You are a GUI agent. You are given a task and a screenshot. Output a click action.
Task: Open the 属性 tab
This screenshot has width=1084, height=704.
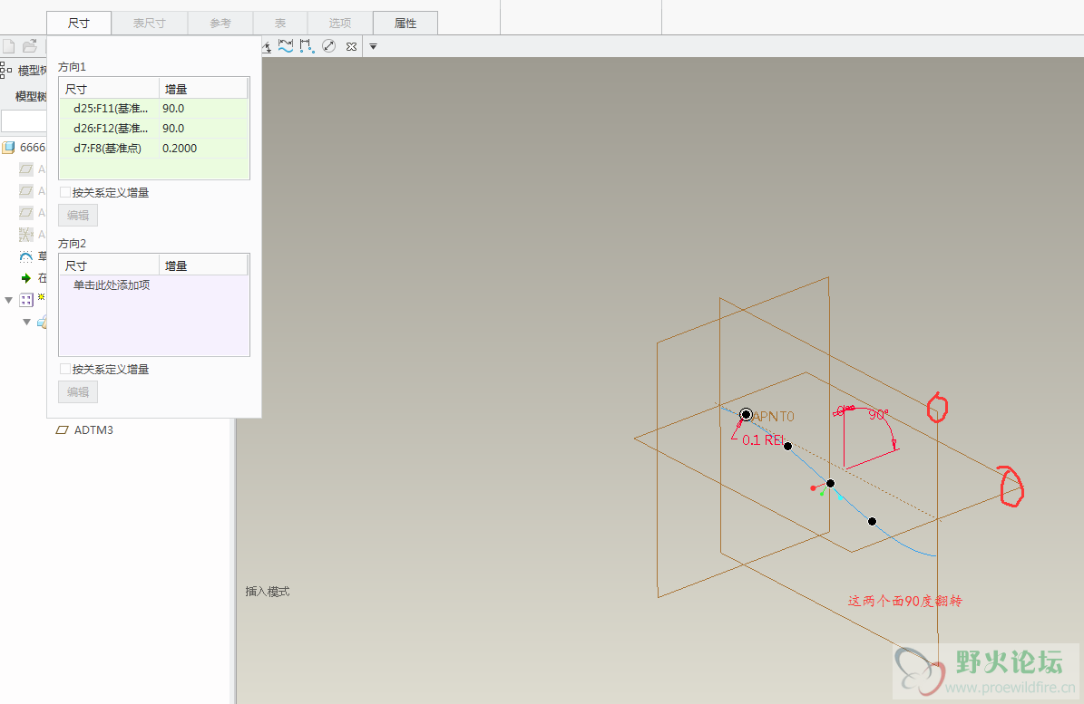click(x=405, y=24)
